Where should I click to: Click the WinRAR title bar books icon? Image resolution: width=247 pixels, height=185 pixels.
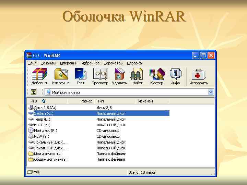(29, 56)
